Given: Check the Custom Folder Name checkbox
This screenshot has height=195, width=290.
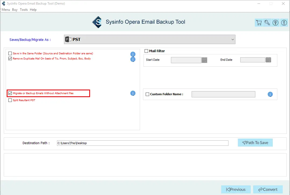Looking at the screenshot, I should pyautogui.click(x=147, y=94).
